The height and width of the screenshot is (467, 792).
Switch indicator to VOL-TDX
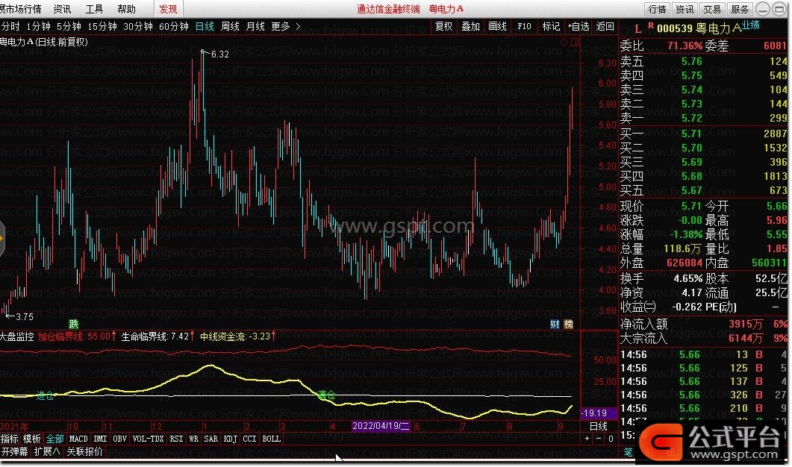148,439
